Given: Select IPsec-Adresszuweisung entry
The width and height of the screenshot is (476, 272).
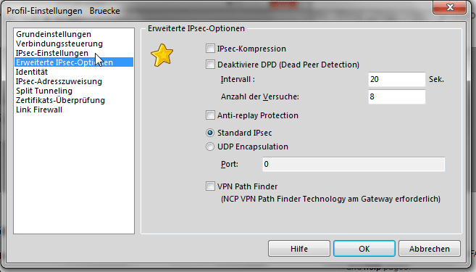Looking at the screenshot, I should tap(59, 81).
